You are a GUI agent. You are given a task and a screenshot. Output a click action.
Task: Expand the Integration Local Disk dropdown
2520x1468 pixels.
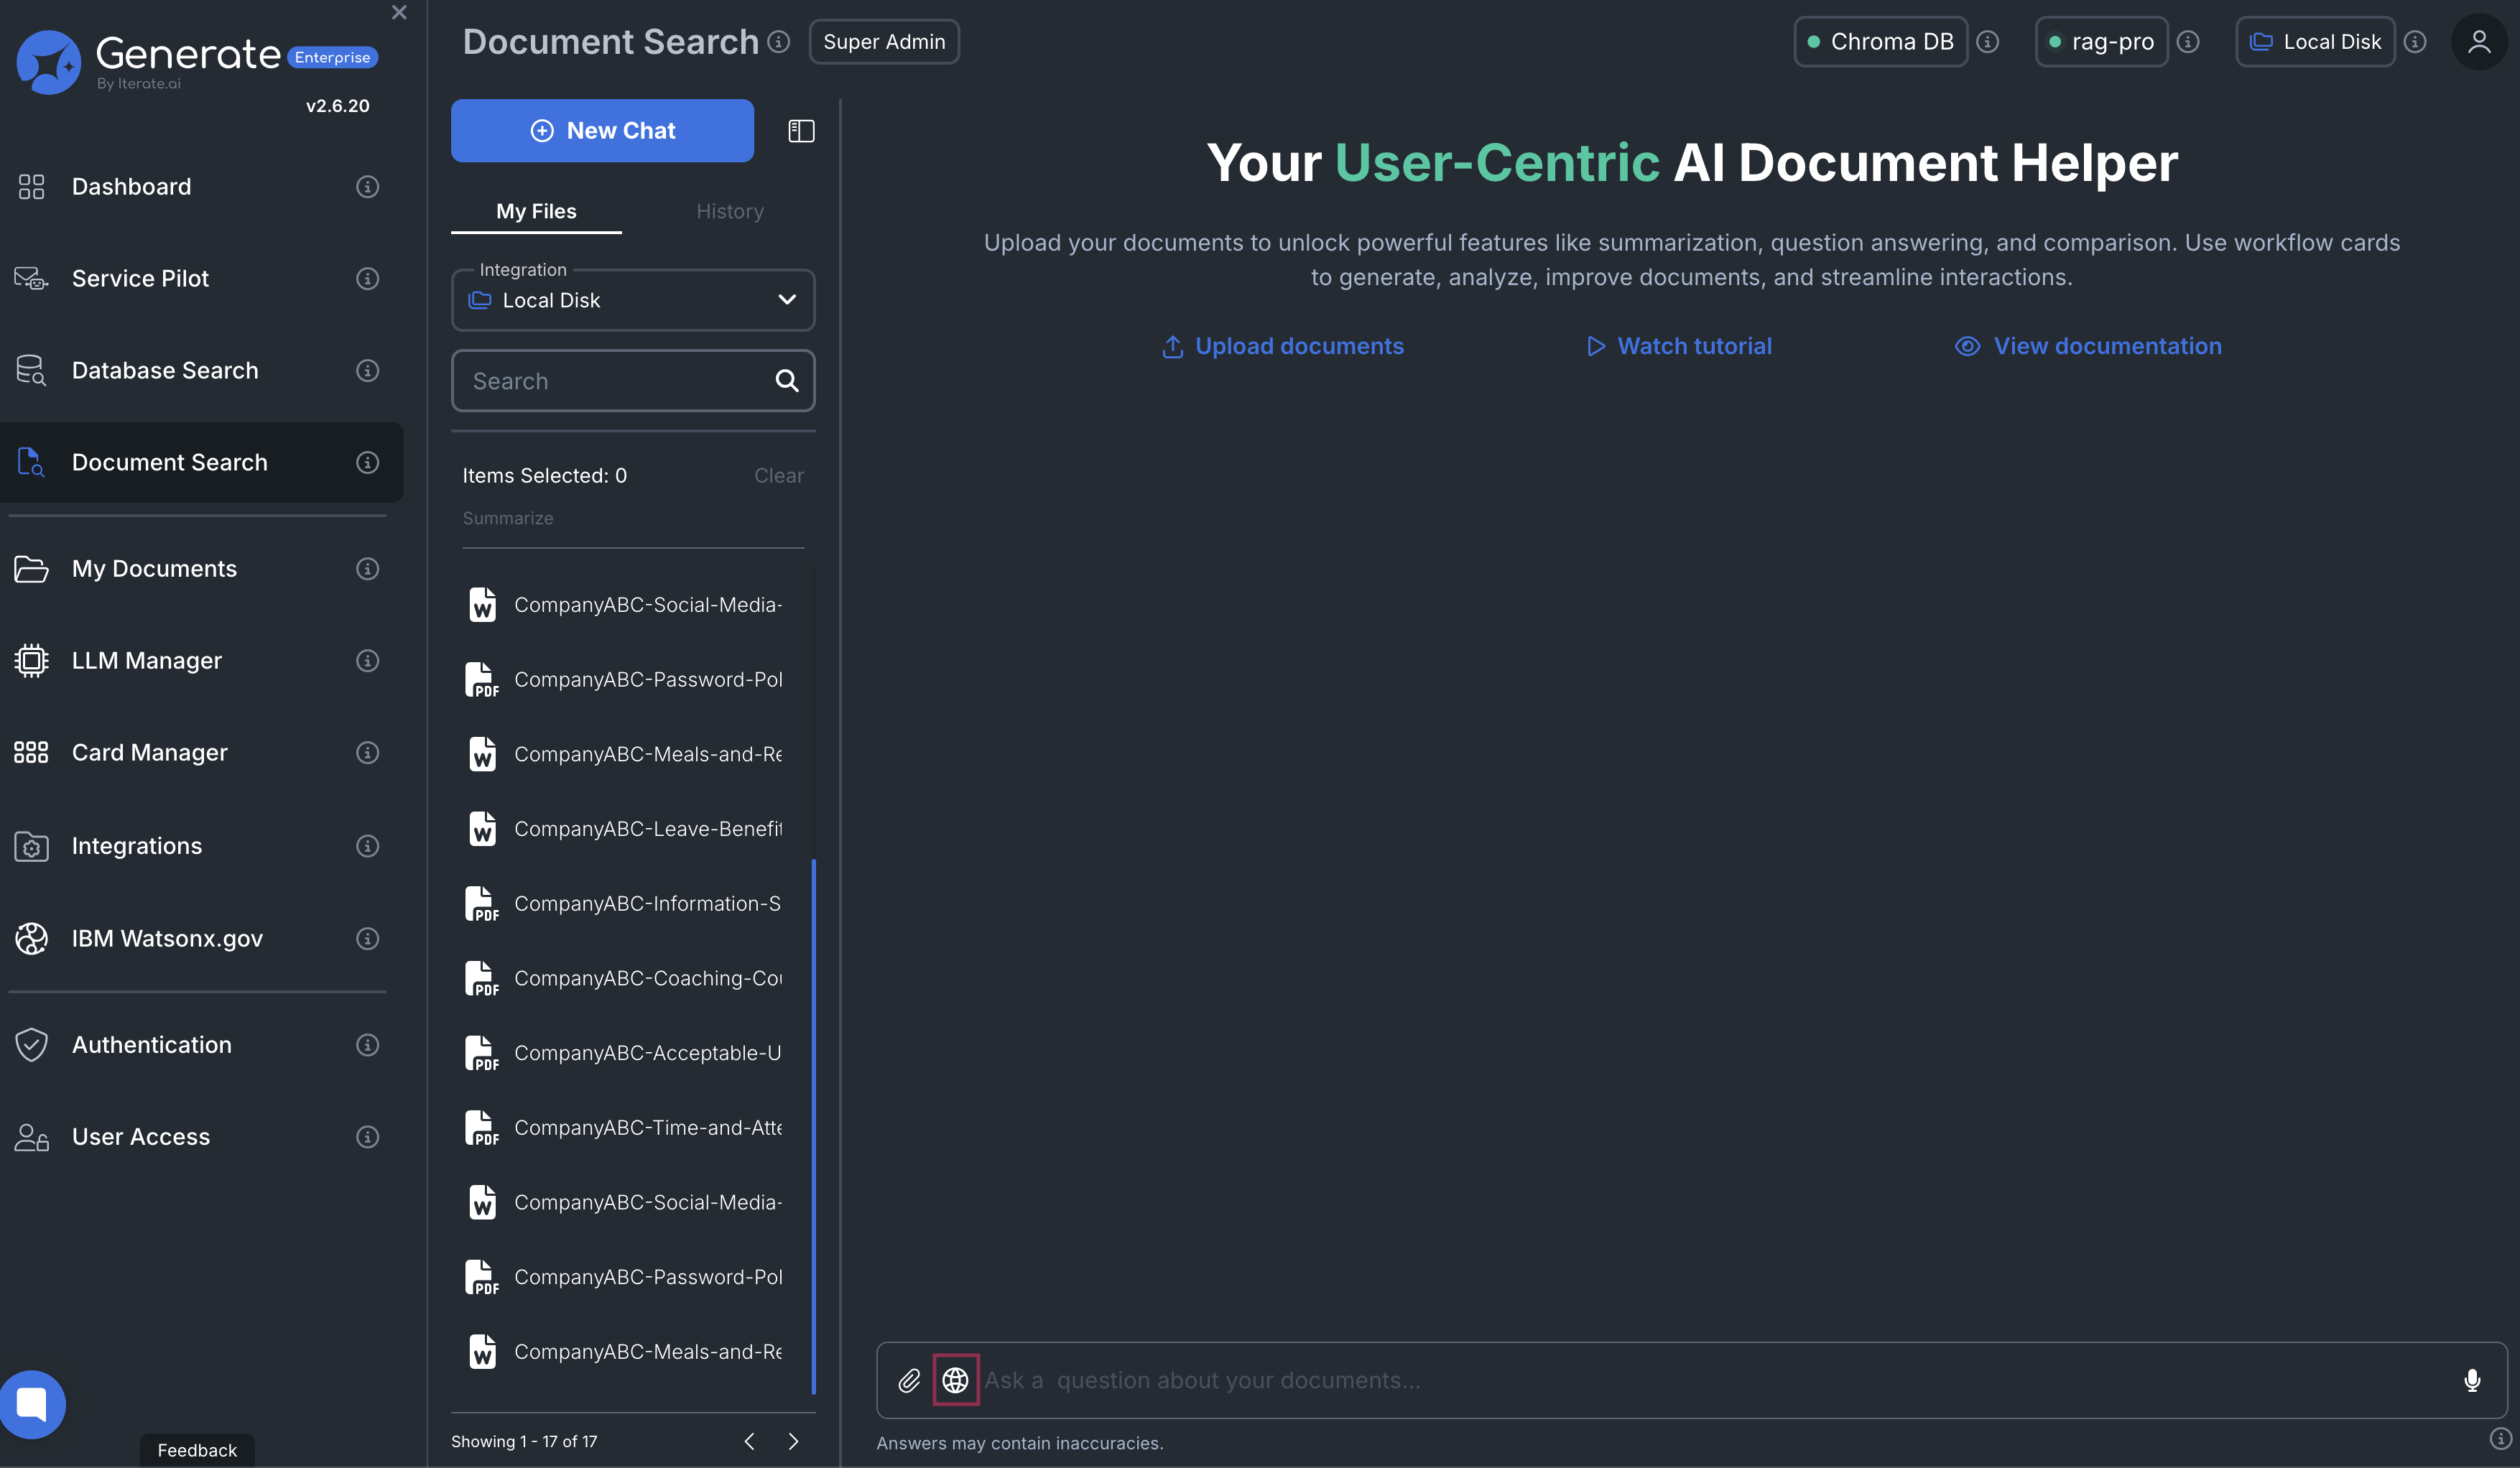tap(633, 300)
